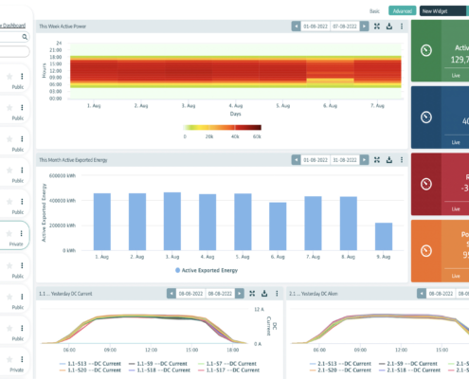The height and width of the screenshot is (379, 469).
Task: Go to previous day in 2.1 Yesterday DC Akım
Action: [x=422, y=294]
